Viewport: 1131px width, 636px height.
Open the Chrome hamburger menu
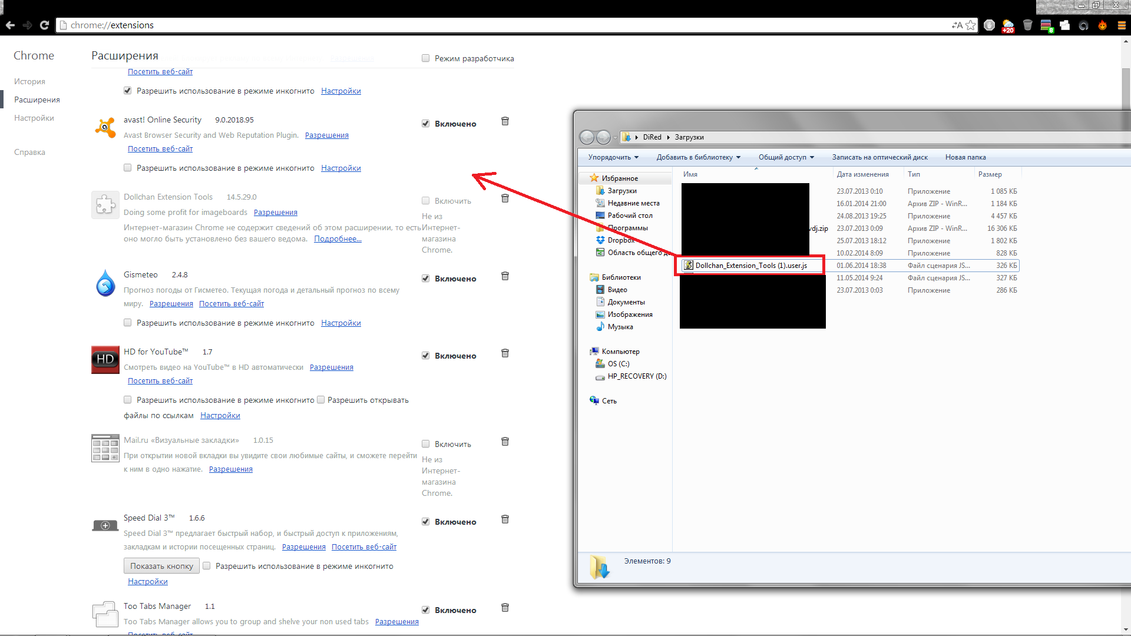1122,25
